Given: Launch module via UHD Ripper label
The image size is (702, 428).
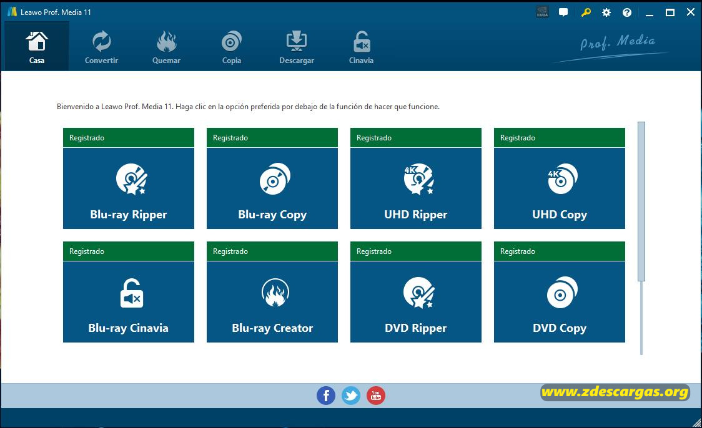Looking at the screenshot, I should [x=415, y=215].
